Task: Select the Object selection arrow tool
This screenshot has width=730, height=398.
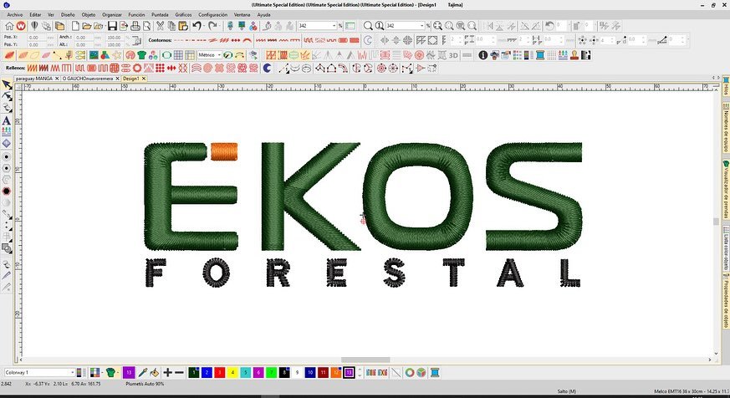Action: tap(7, 84)
